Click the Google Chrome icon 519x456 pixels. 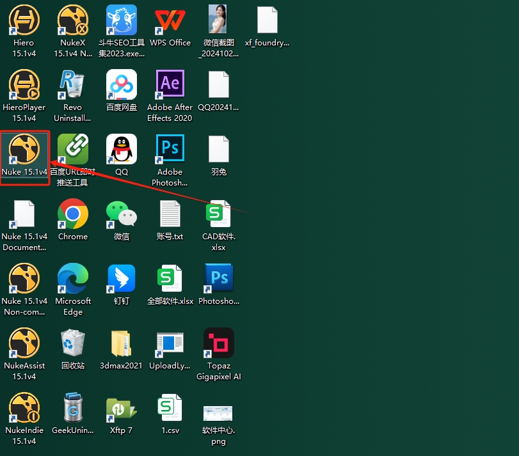tap(73, 214)
